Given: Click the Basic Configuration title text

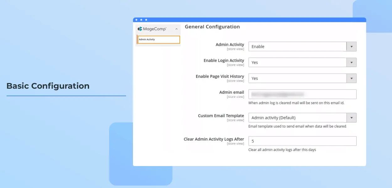Looking at the screenshot, I should pyautogui.click(x=48, y=86).
